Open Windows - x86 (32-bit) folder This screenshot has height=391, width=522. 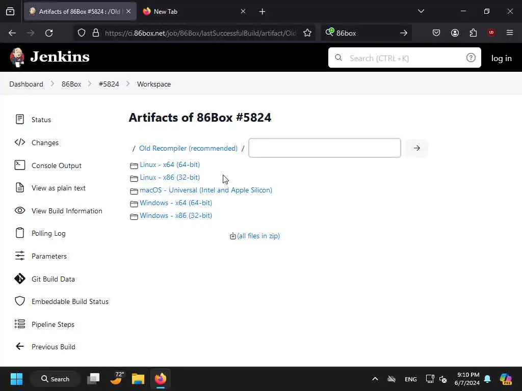[x=176, y=215]
